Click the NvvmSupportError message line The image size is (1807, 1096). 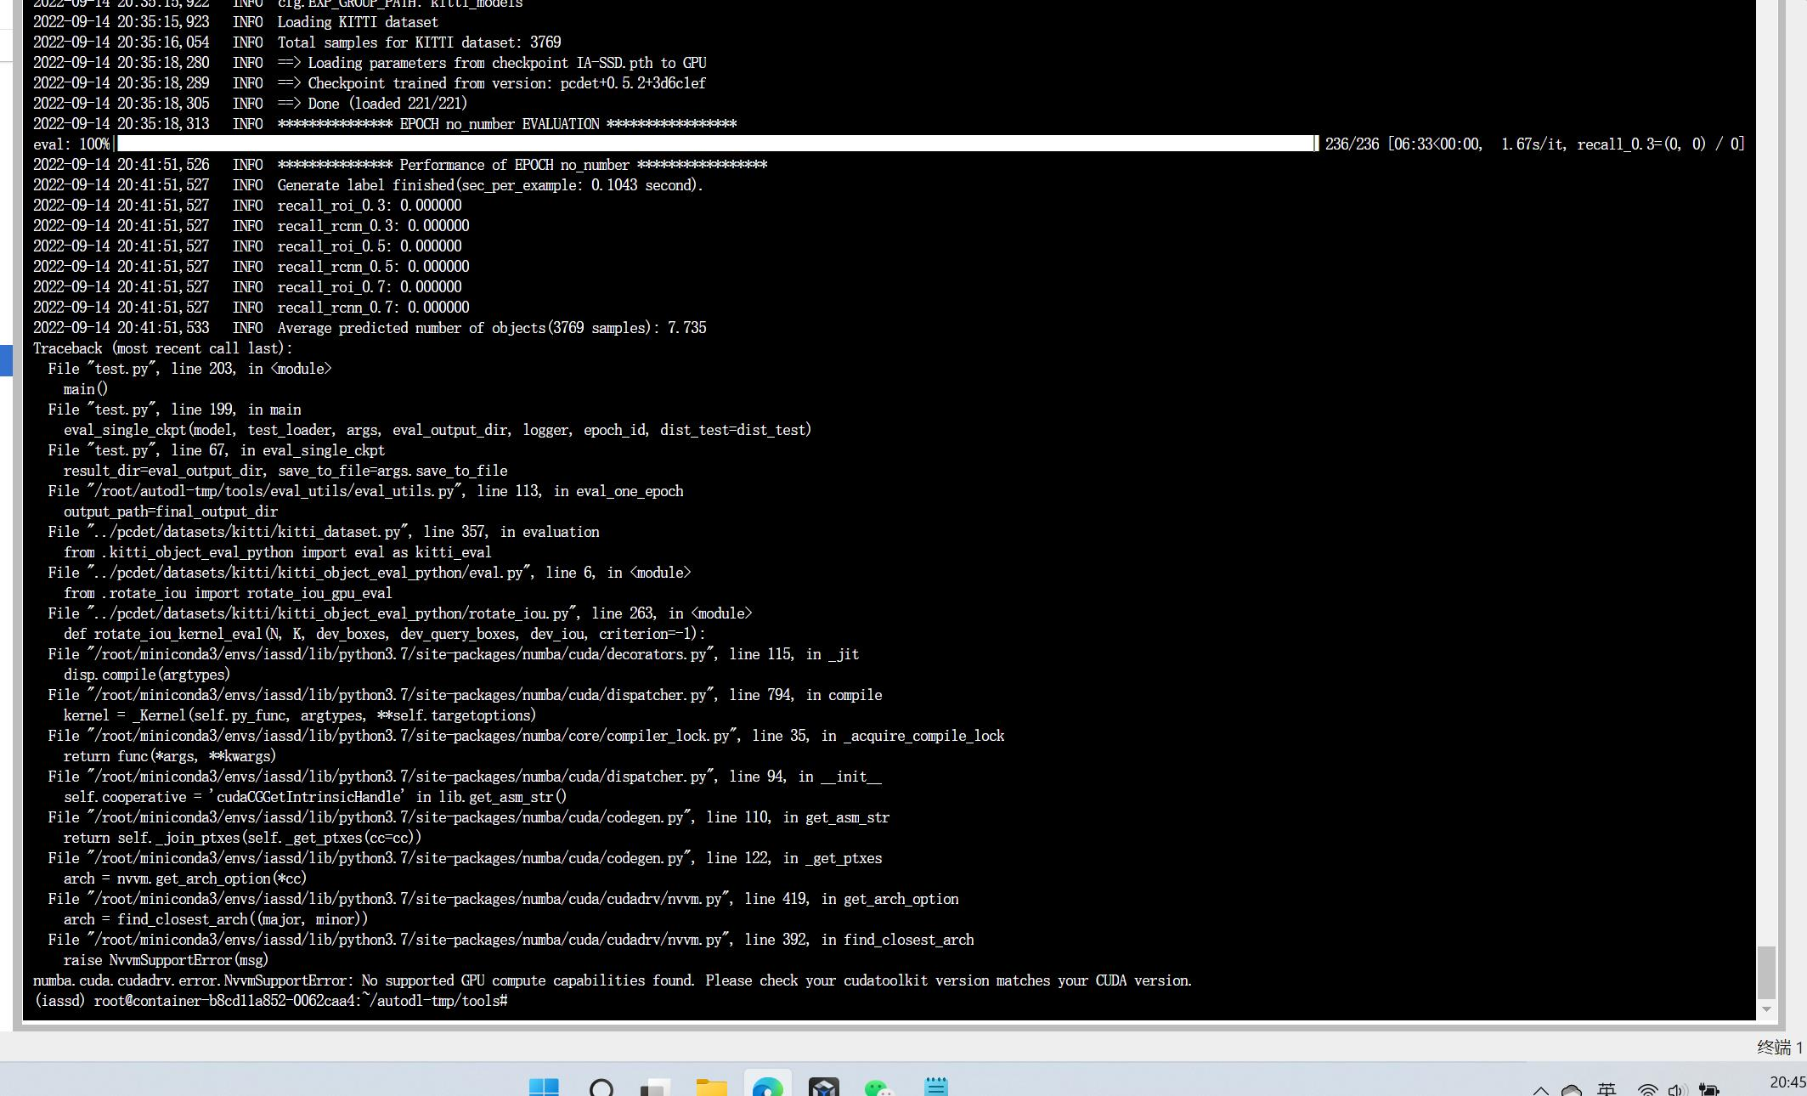(613, 980)
